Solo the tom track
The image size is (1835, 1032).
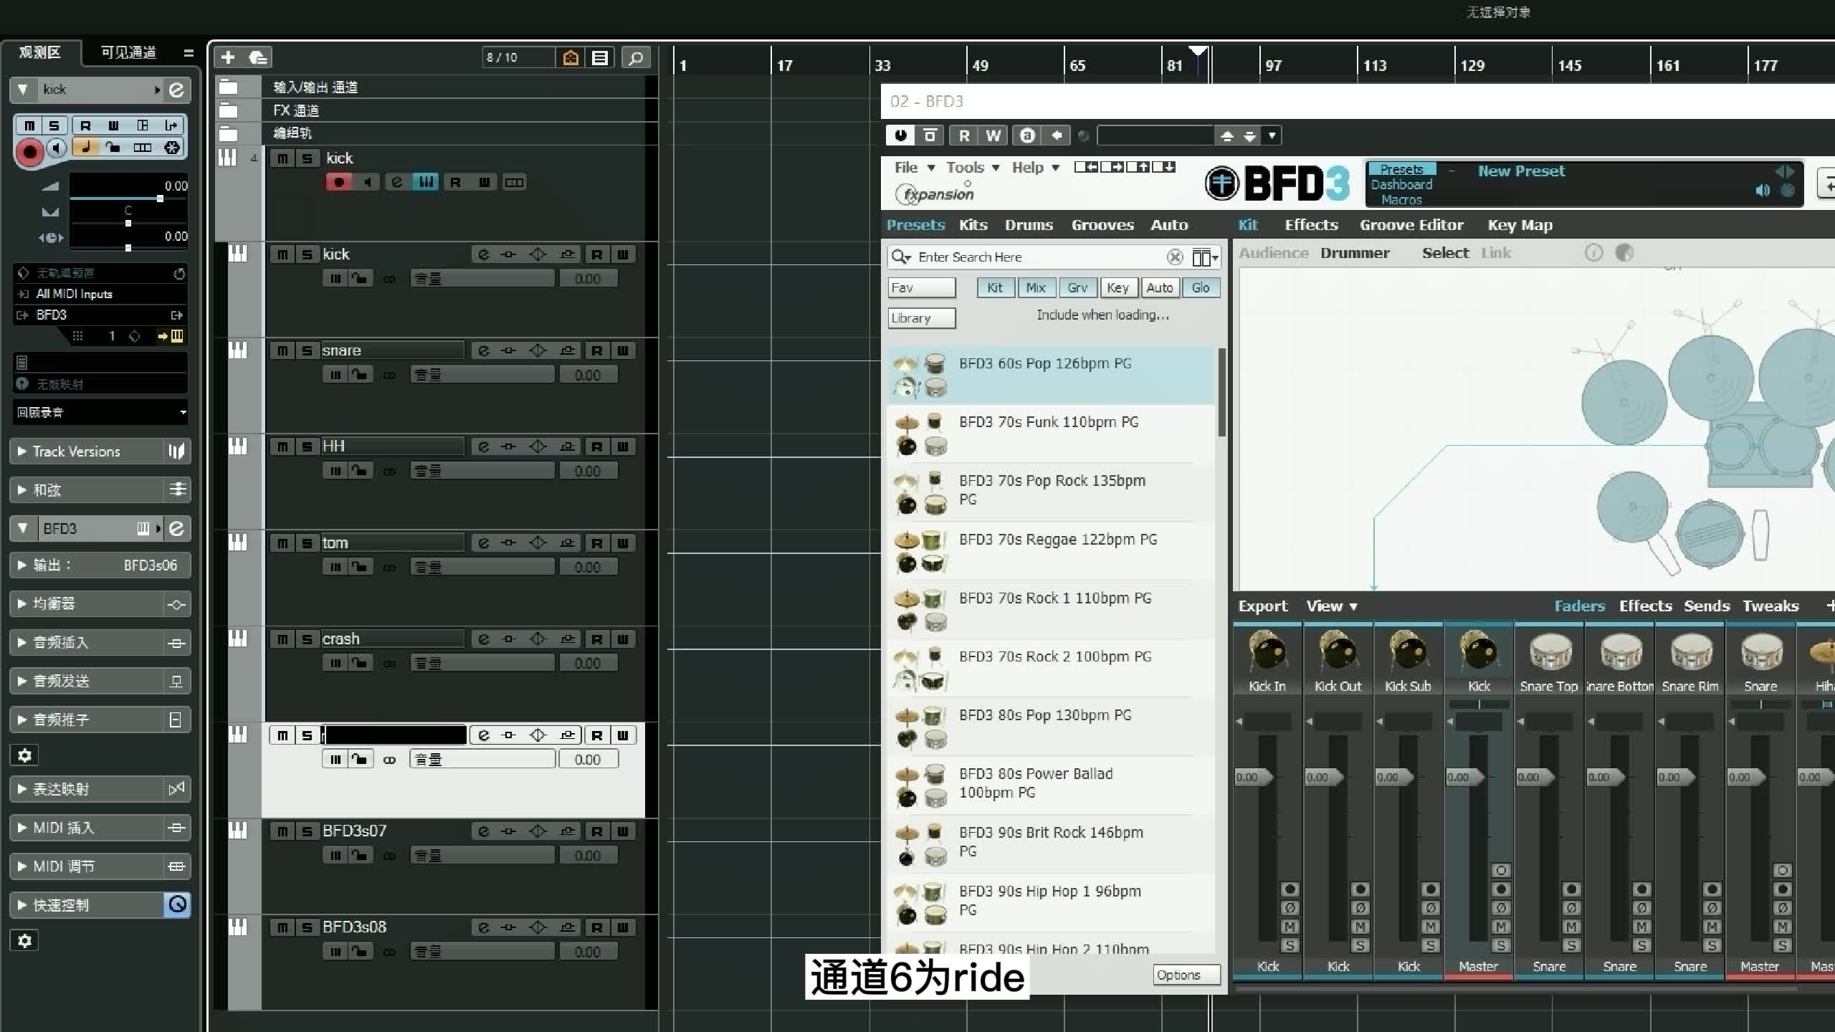click(x=307, y=543)
